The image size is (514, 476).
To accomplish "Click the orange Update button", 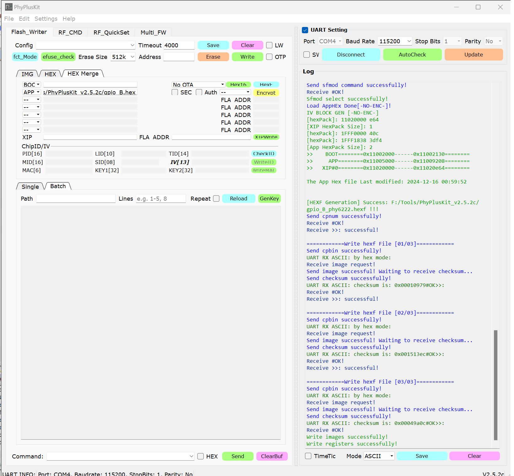I will point(474,55).
